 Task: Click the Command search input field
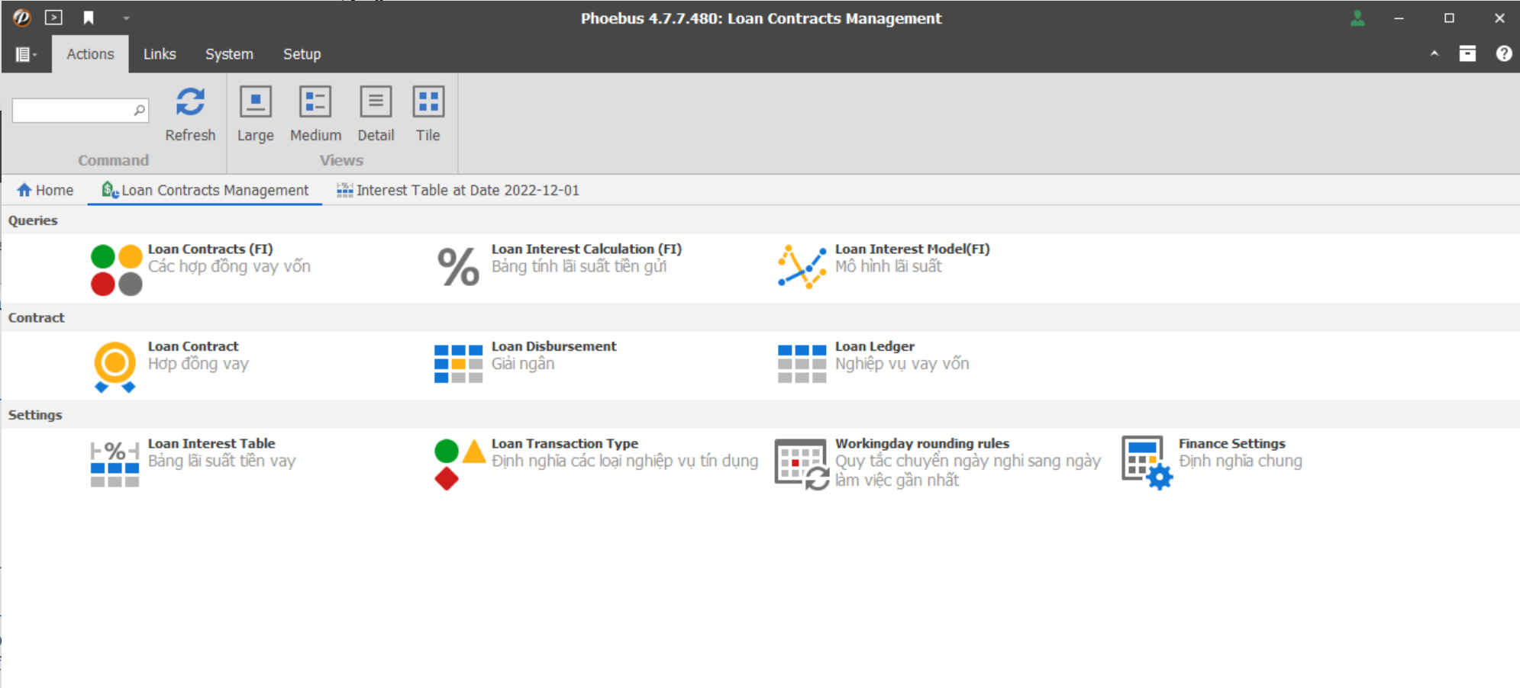pos(73,111)
